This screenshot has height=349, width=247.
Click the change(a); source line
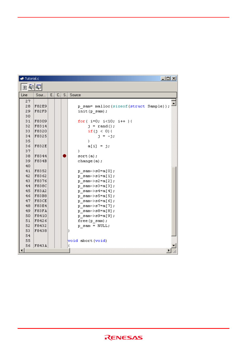click(x=90, y=161)
